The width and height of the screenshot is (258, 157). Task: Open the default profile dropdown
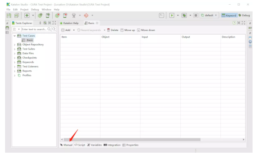pos(209,16)
